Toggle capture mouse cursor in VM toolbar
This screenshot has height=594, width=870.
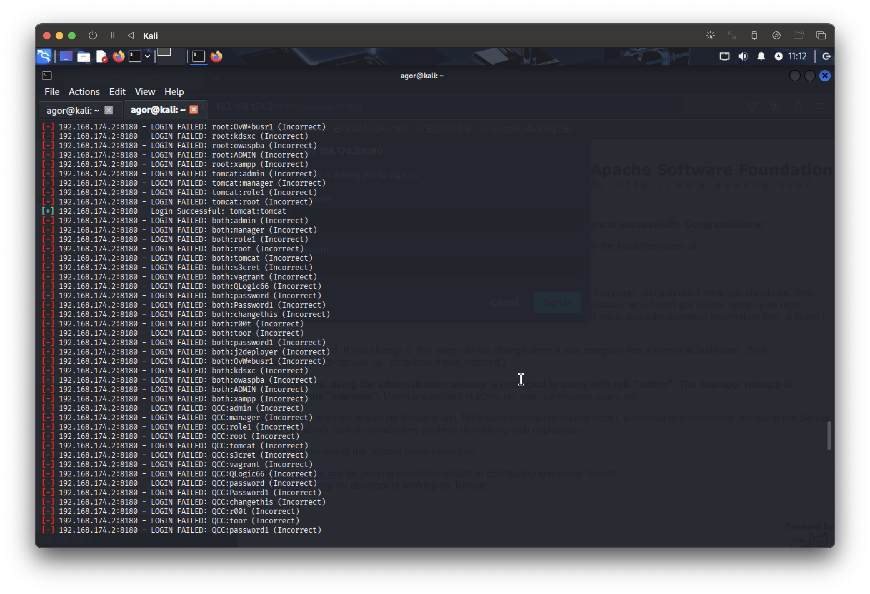[710, 36]
